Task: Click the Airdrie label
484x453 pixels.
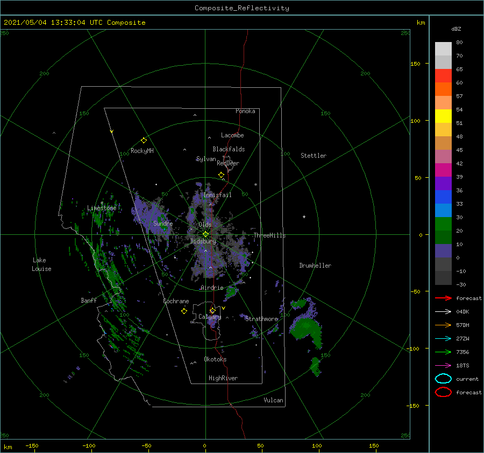Action: pos(212,288)
